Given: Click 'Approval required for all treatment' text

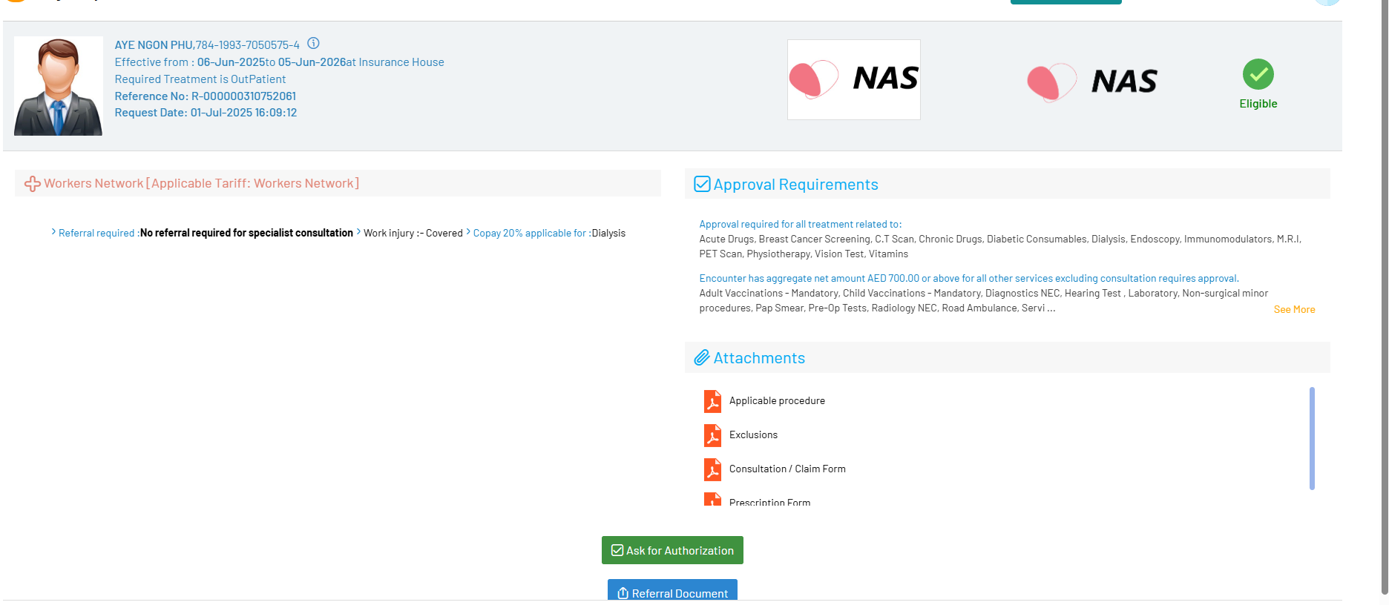Looking at the screenshot, I should click(x=801, y=224).
